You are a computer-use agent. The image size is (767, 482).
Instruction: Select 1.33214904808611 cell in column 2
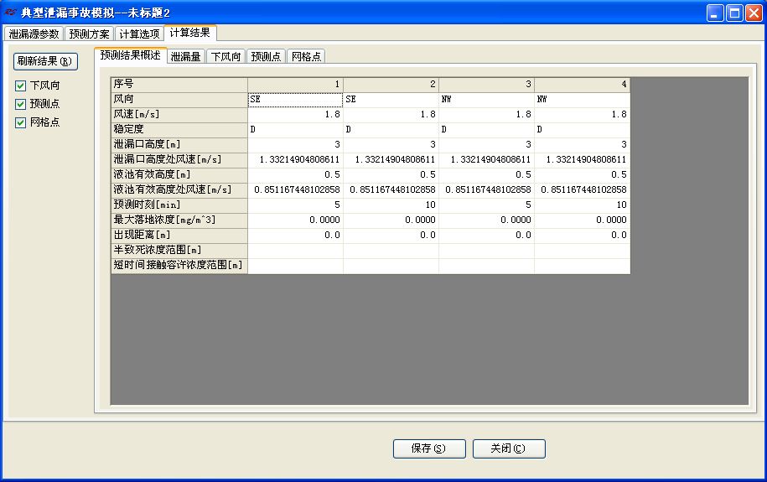(x=391, y=160)
